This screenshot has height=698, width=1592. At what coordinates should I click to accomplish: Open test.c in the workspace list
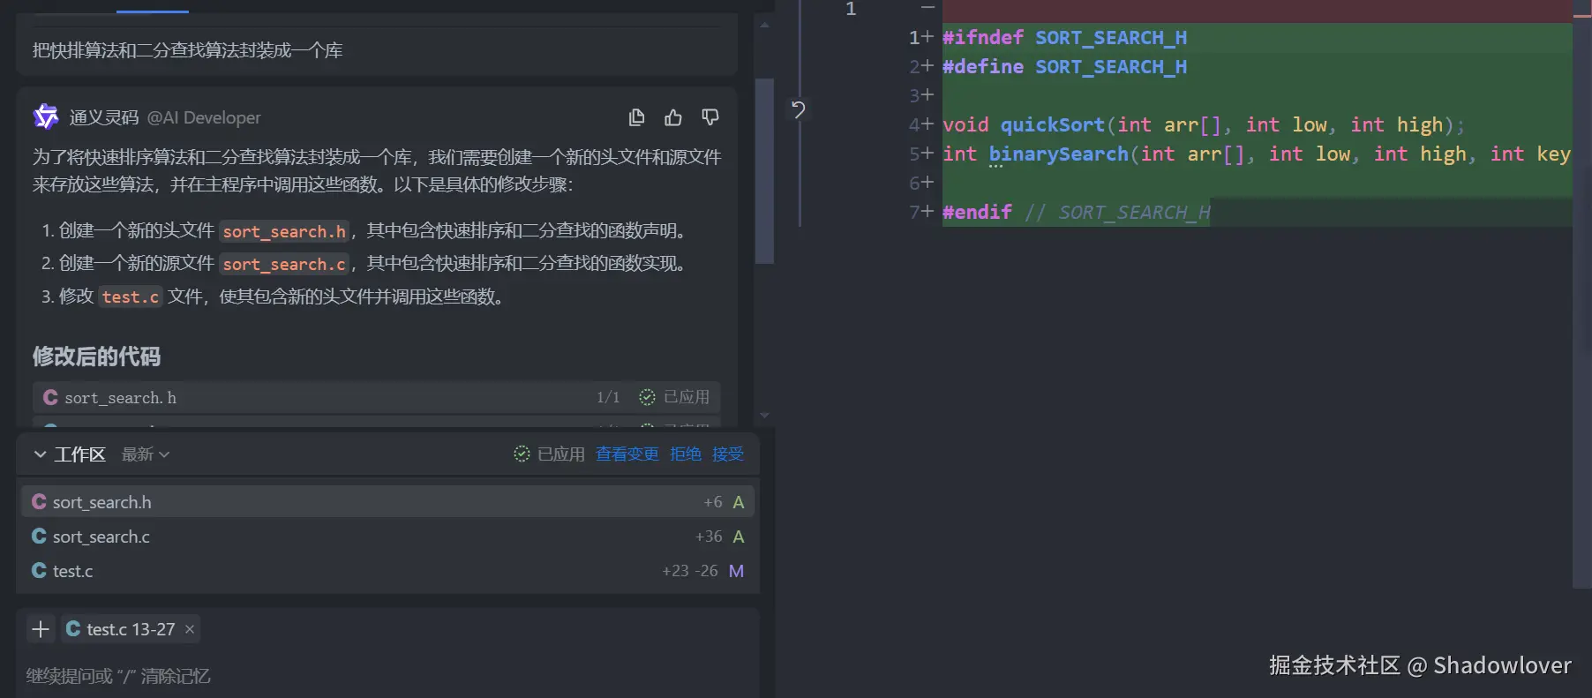click(387, 570)
